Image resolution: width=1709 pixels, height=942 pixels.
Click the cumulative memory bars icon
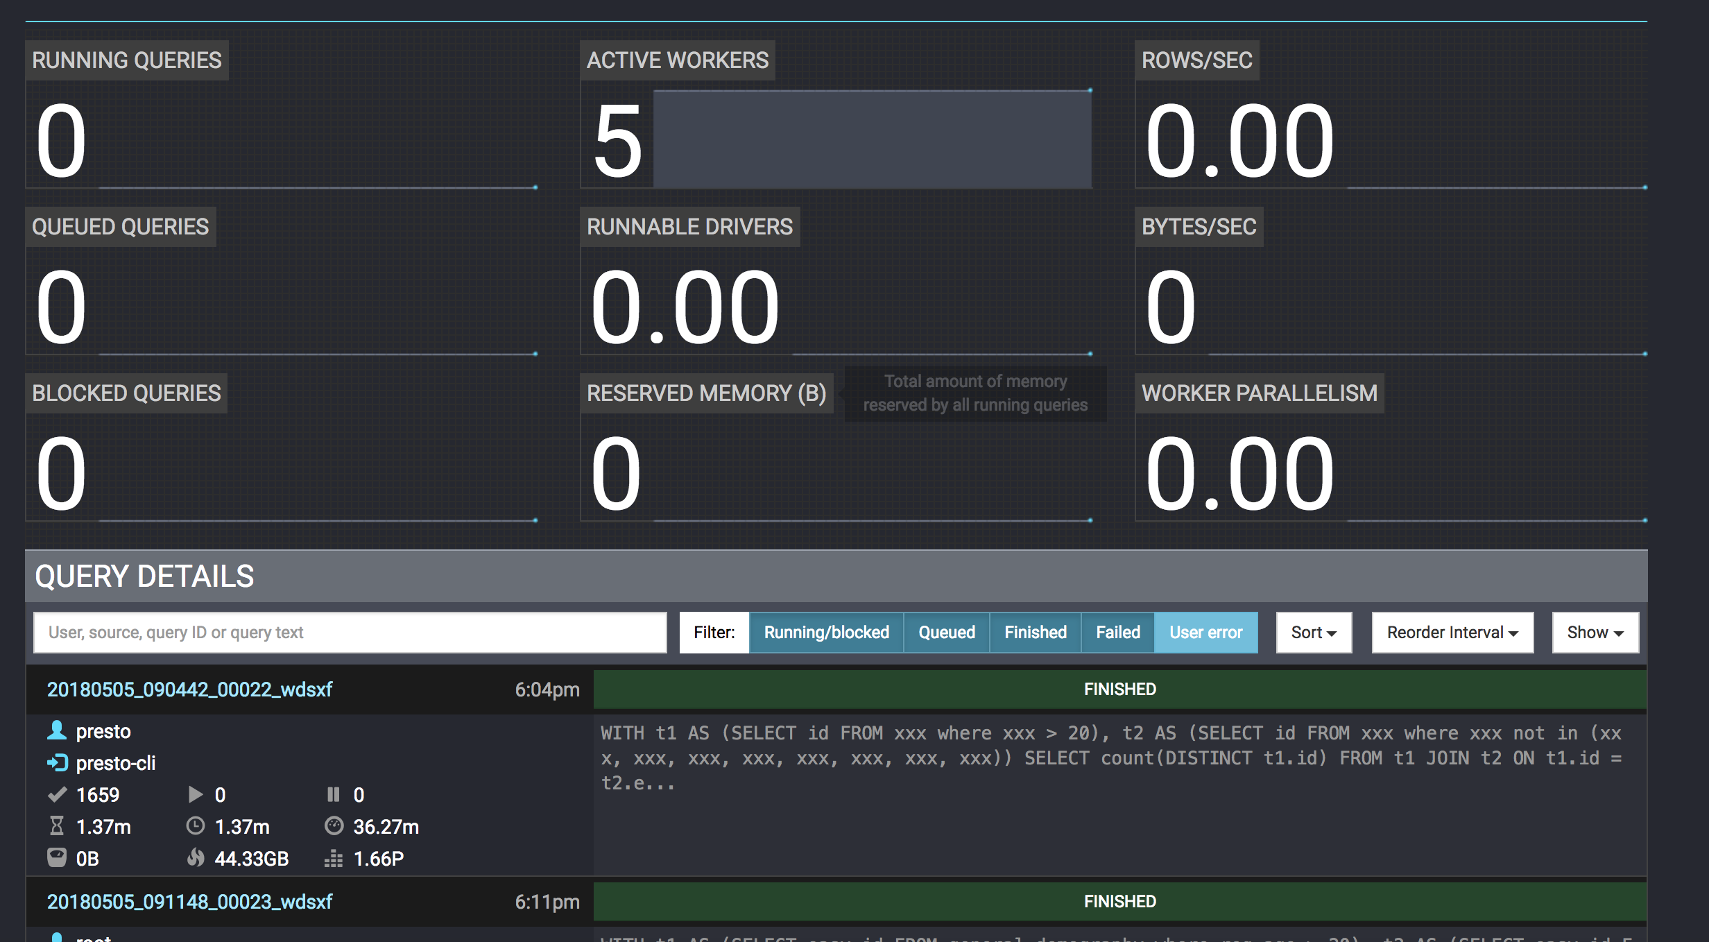[334, 859]
